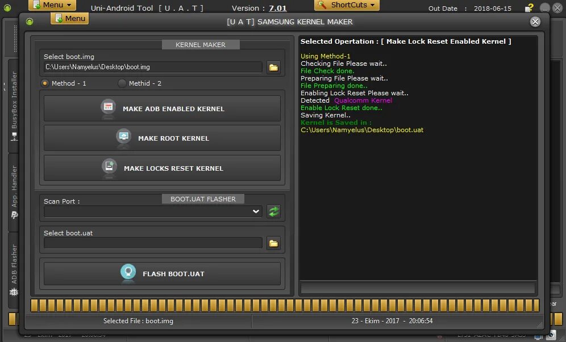Click Out Date '2018-06-15' text

492,9
